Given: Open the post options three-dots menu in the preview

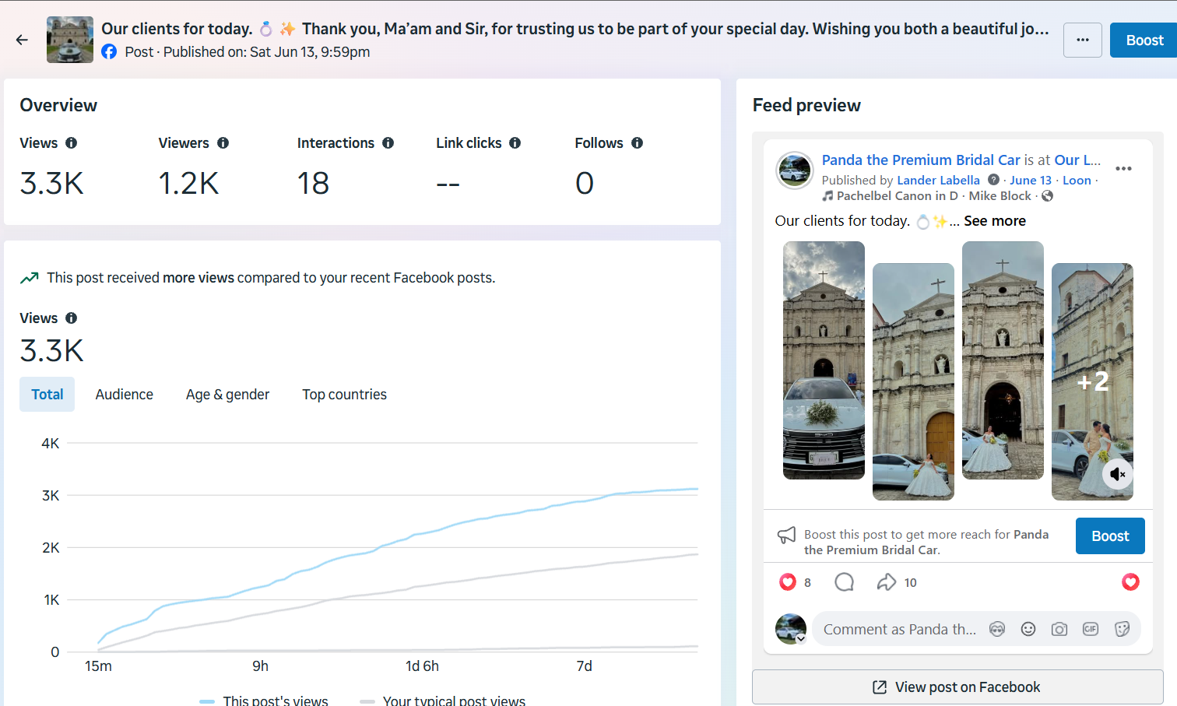Looking at the screenshot, I should [x=1123, y=169].
